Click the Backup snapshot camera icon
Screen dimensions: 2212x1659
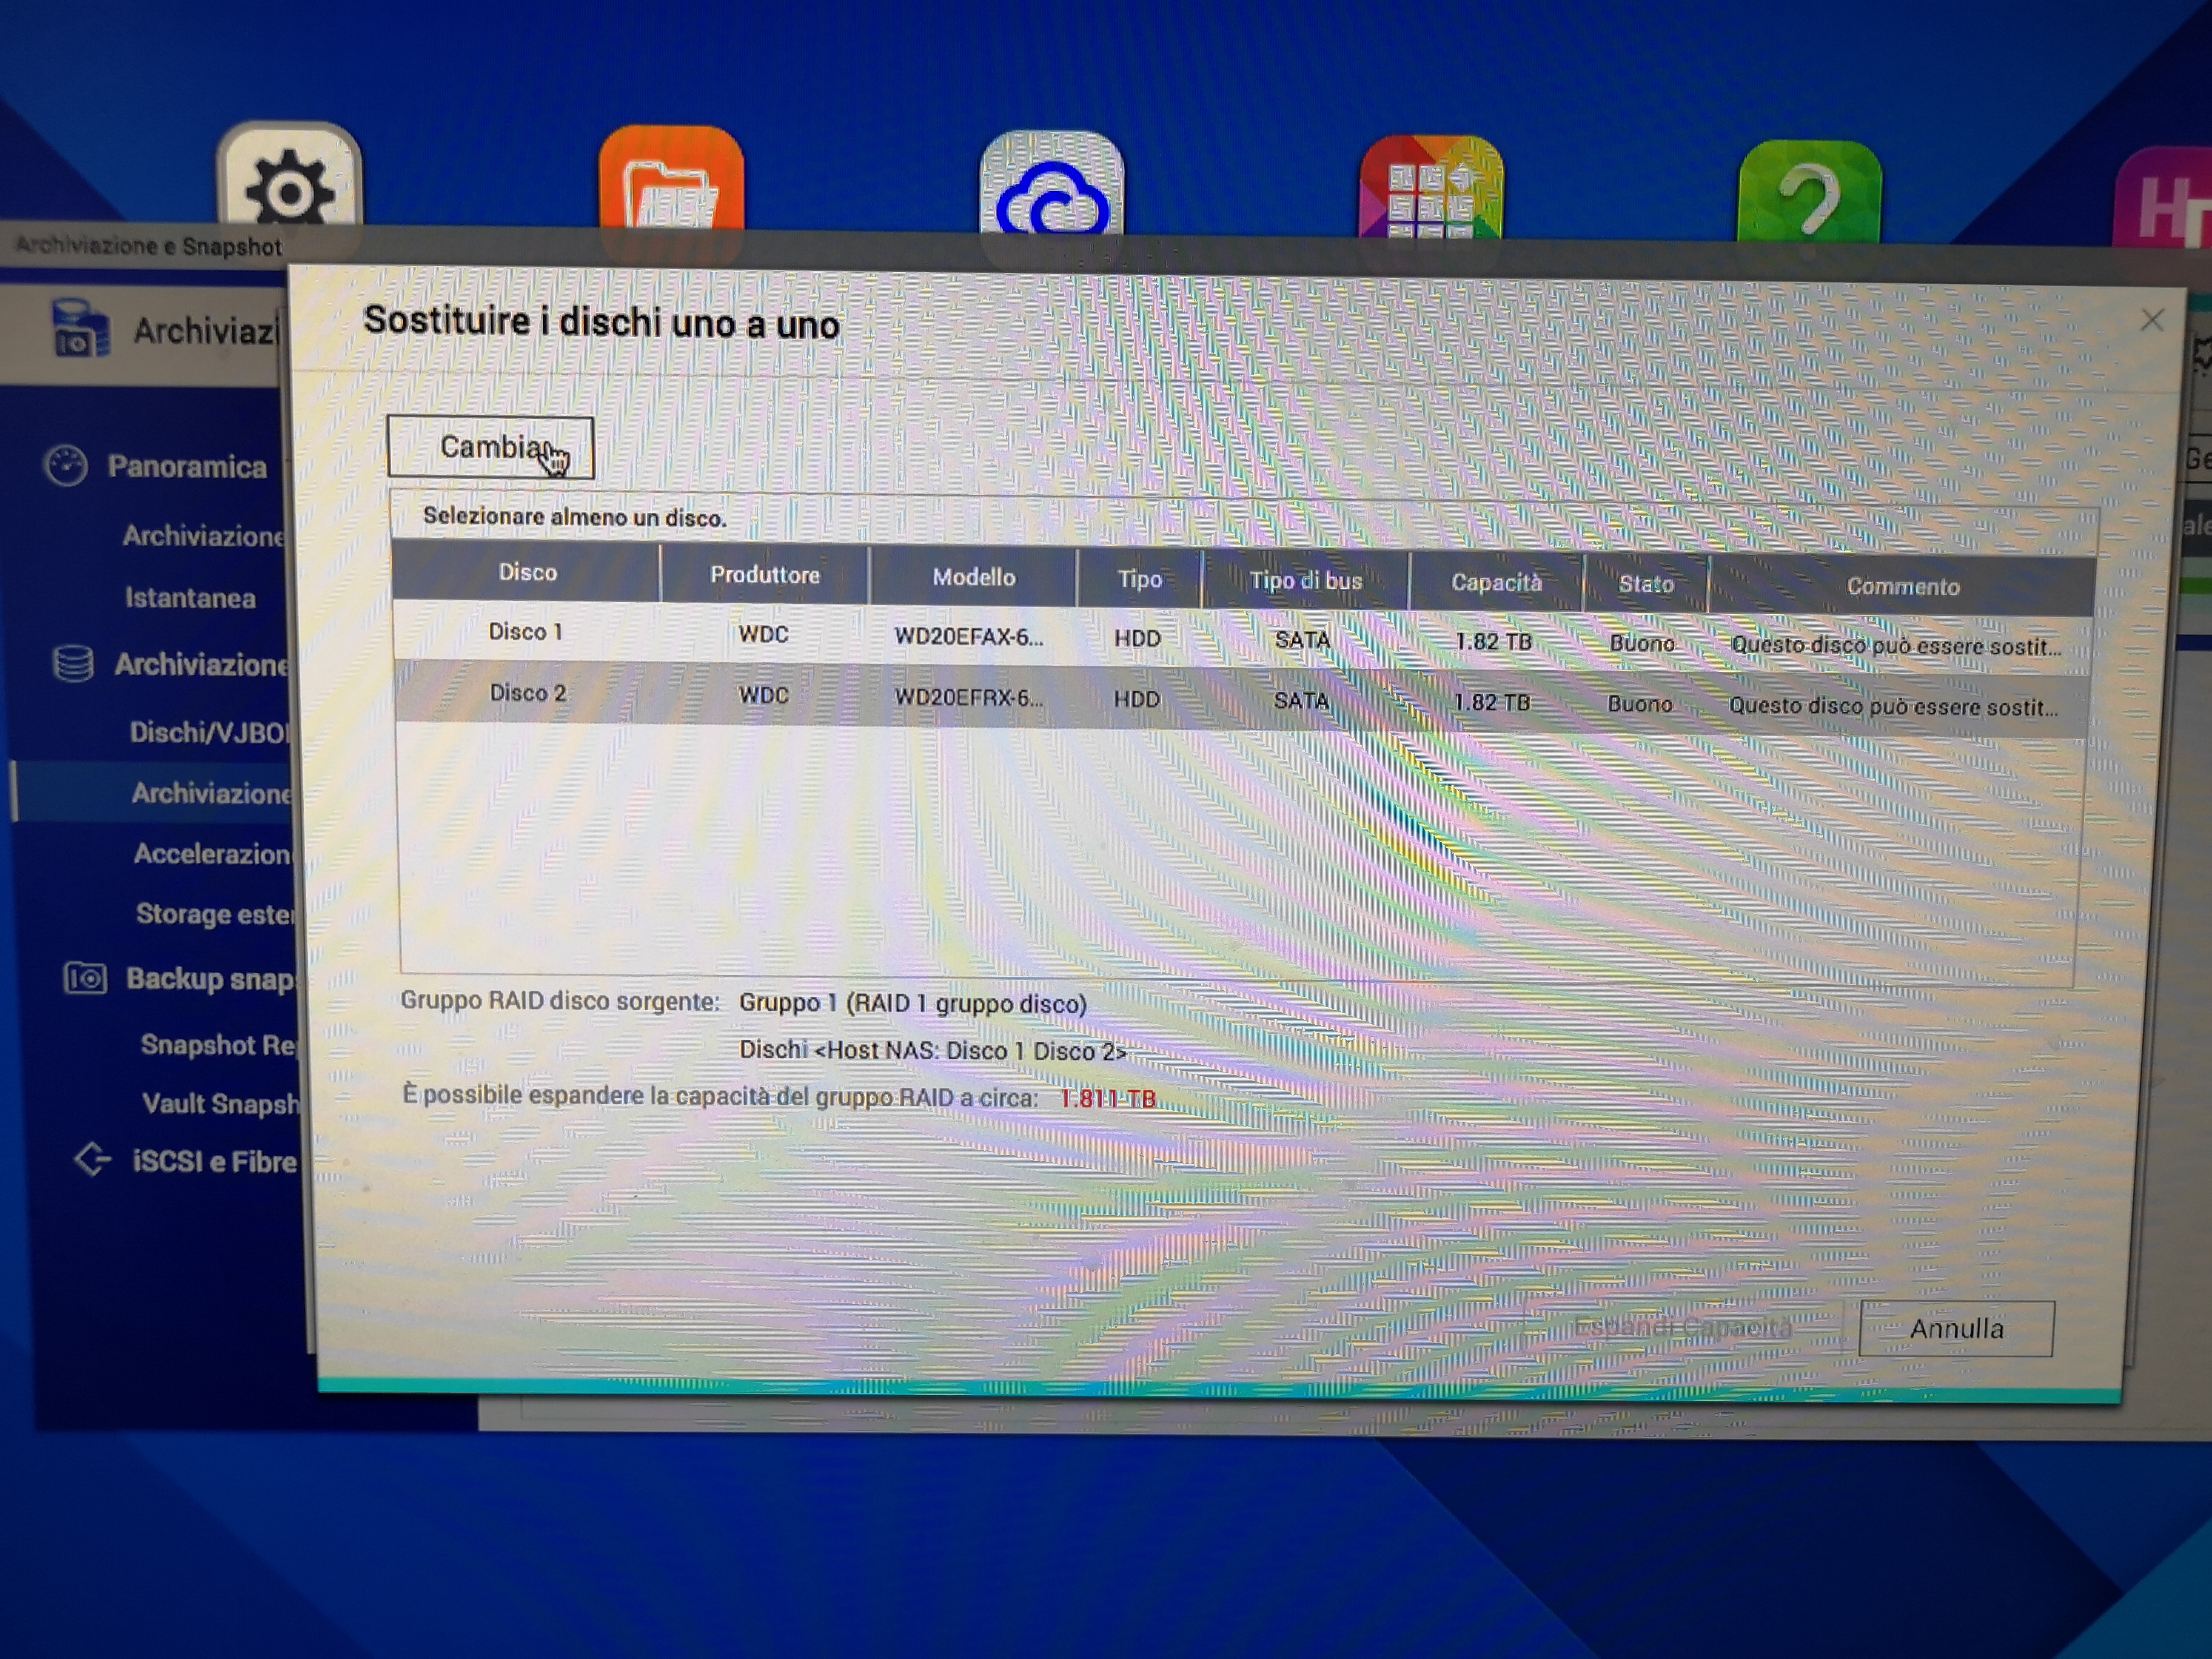pos(85,977)
